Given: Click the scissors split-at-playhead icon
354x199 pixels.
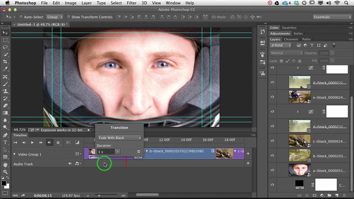Looking at the screenshot, I should point(68,142).
